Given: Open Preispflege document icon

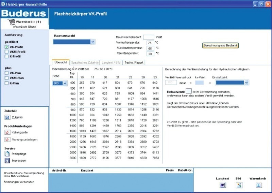Looking at the screenshot, I should pyautogui.click(x=7, y=154).
